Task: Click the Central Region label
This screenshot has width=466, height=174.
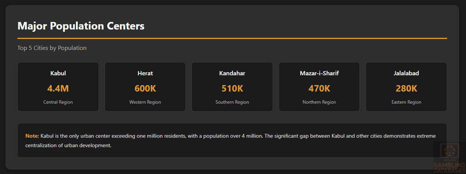Action: pos(58,102)
